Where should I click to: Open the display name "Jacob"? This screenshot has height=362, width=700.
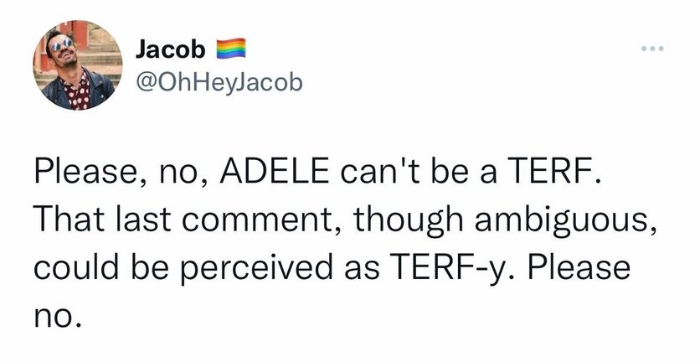[x=170, y=50]
